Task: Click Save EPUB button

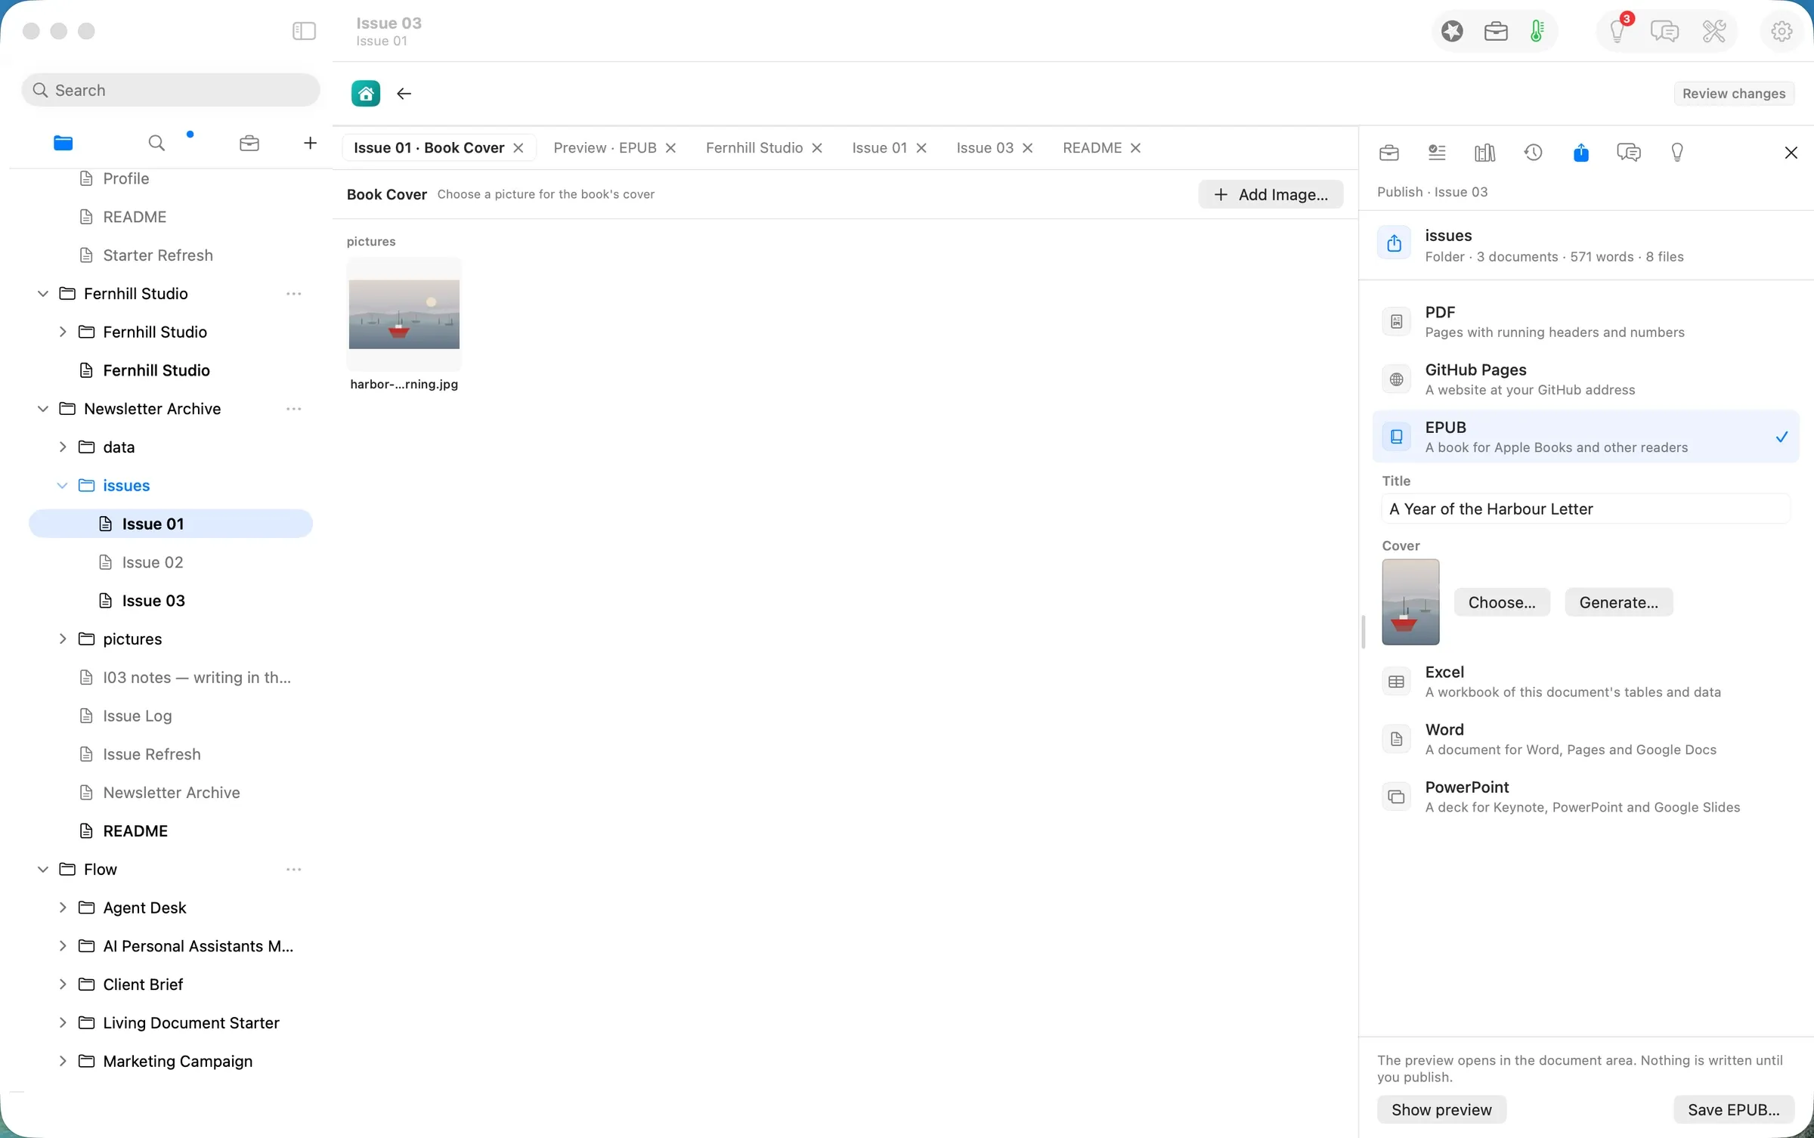Action: click(1734, 1109)
